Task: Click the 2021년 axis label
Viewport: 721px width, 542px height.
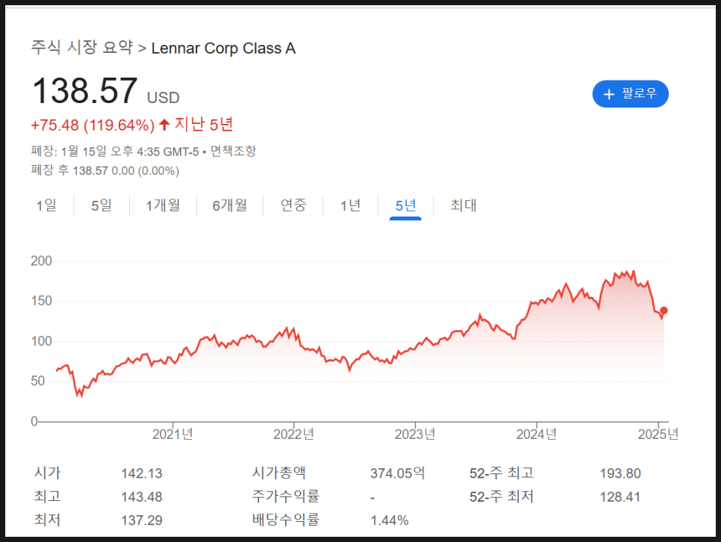Action: [172, 434]
